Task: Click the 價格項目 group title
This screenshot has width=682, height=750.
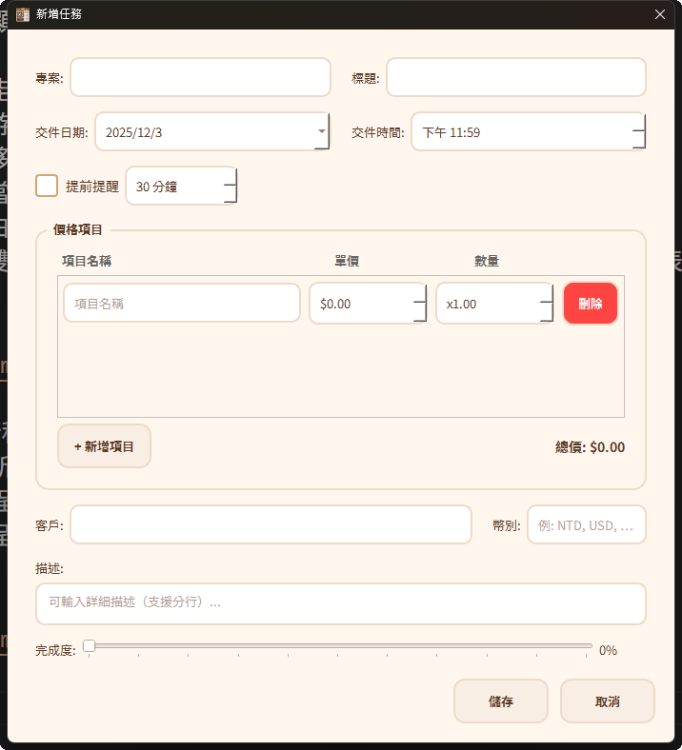Action: [x=77, y=229]
